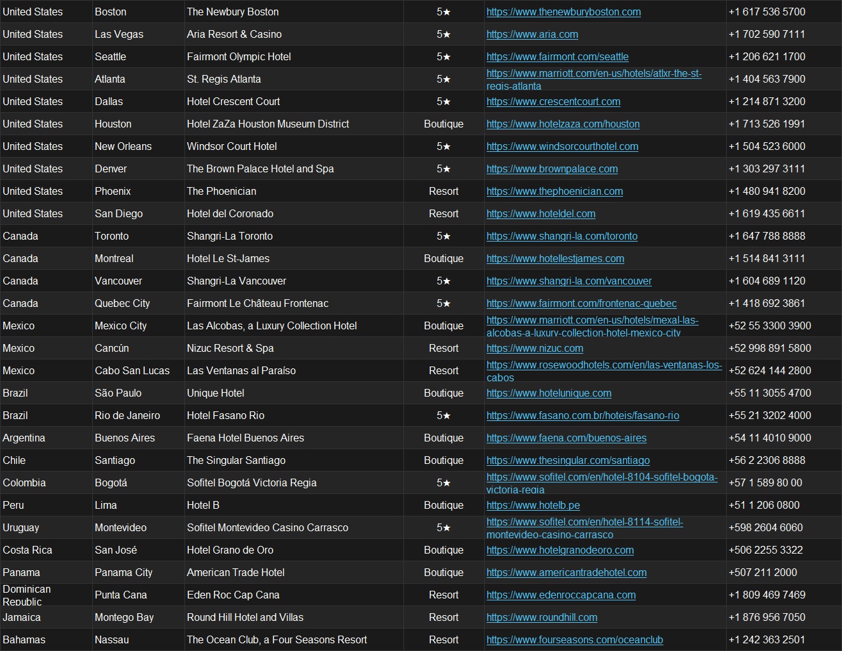Open the fasano.com.br Fasano Rio link
This screenshot has height=651, width=842.
(x=583, y=415)
